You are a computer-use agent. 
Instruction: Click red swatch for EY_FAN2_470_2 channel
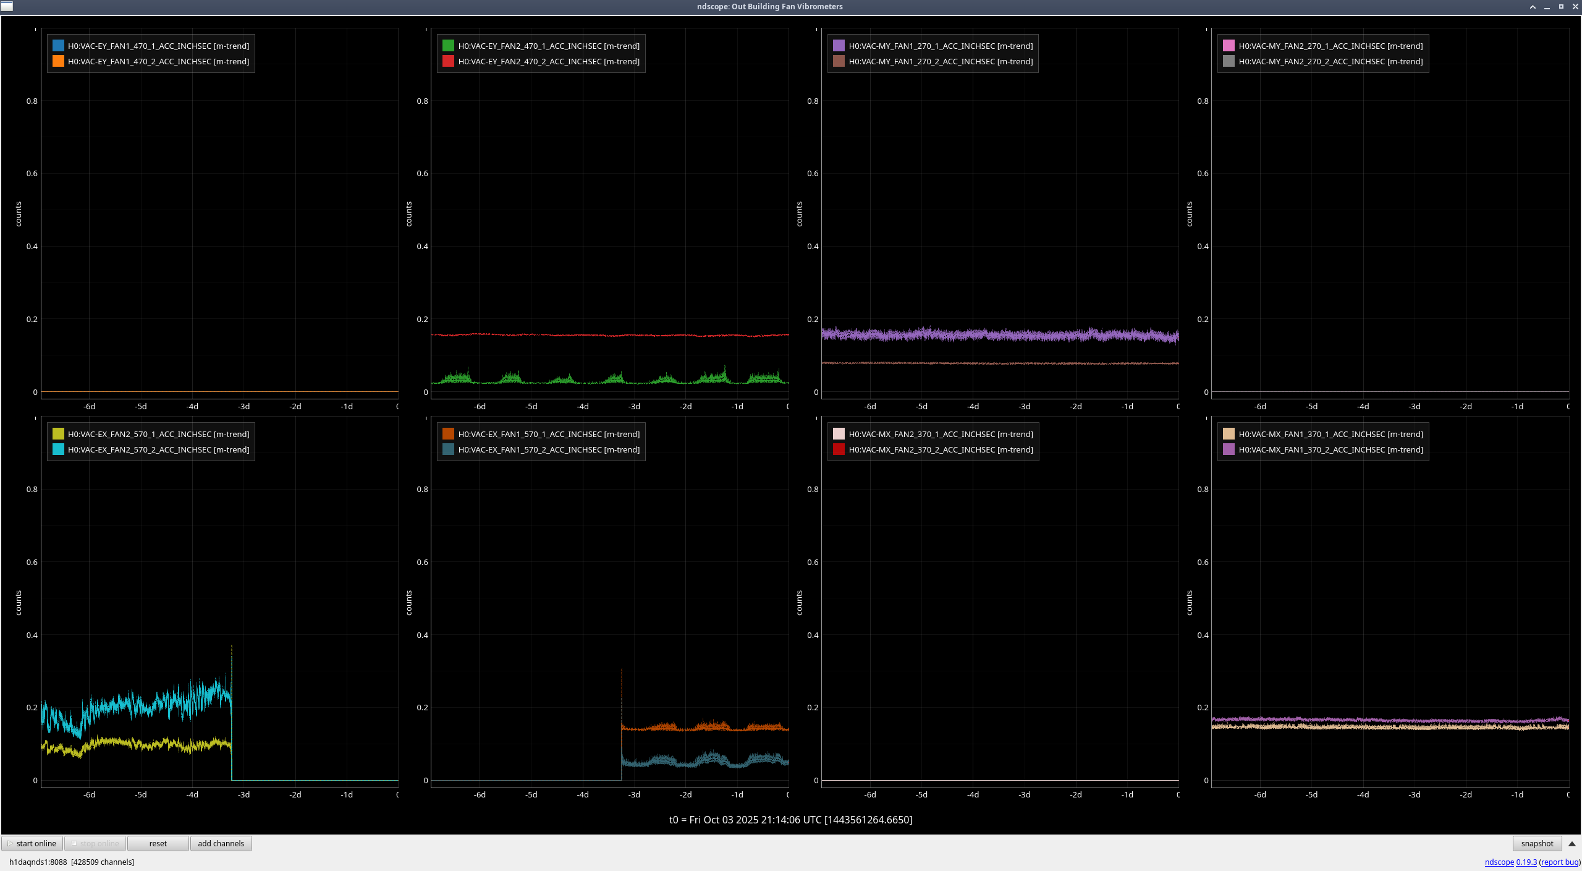(x=448, y=61)
